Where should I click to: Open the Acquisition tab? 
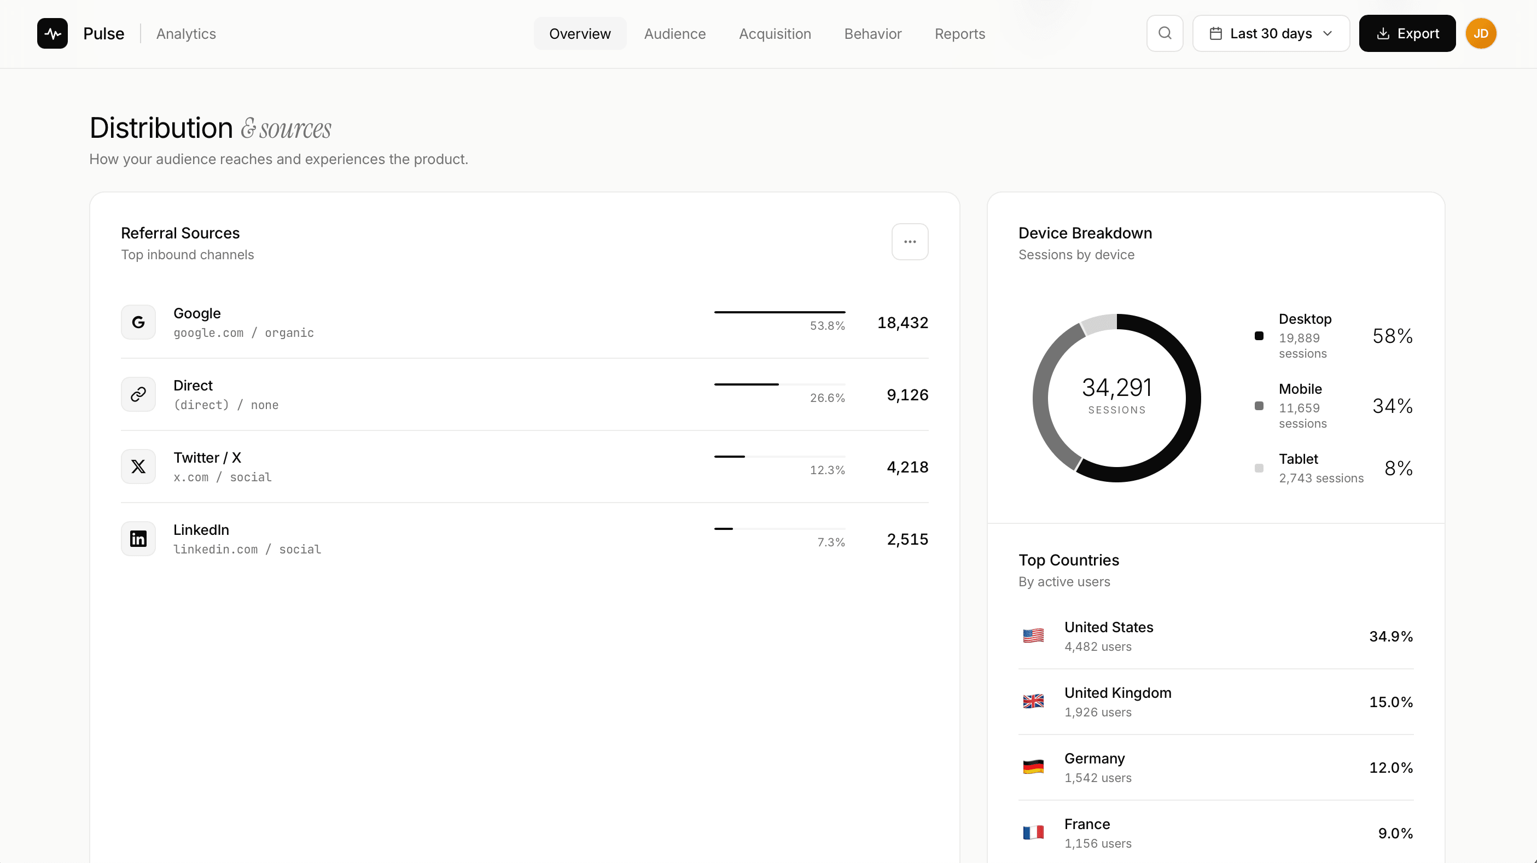pyautogui.click(x=775, y=33)
